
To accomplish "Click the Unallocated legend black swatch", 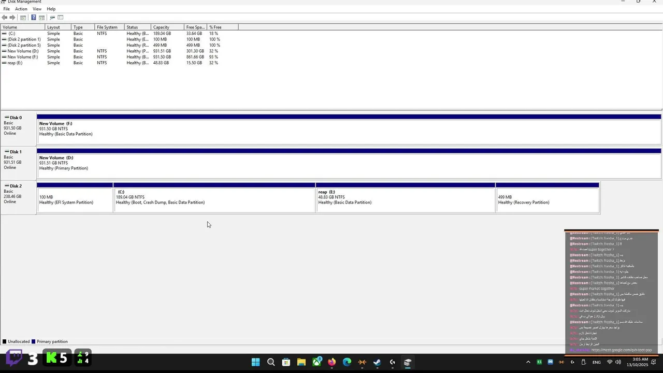I will click(5, 342).
